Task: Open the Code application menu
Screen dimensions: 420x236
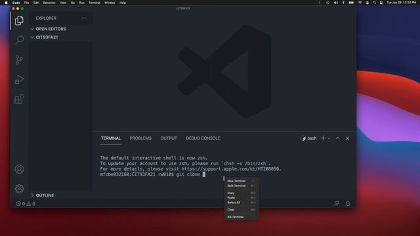Action: pos(16,3)
